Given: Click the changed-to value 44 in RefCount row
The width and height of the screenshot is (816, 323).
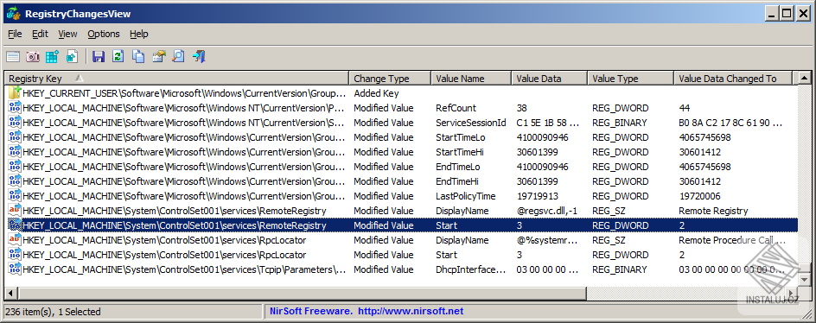Looking at the screenshot, I should click(x=685, y=108).
